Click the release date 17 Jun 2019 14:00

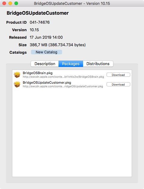tap(46, 37)
